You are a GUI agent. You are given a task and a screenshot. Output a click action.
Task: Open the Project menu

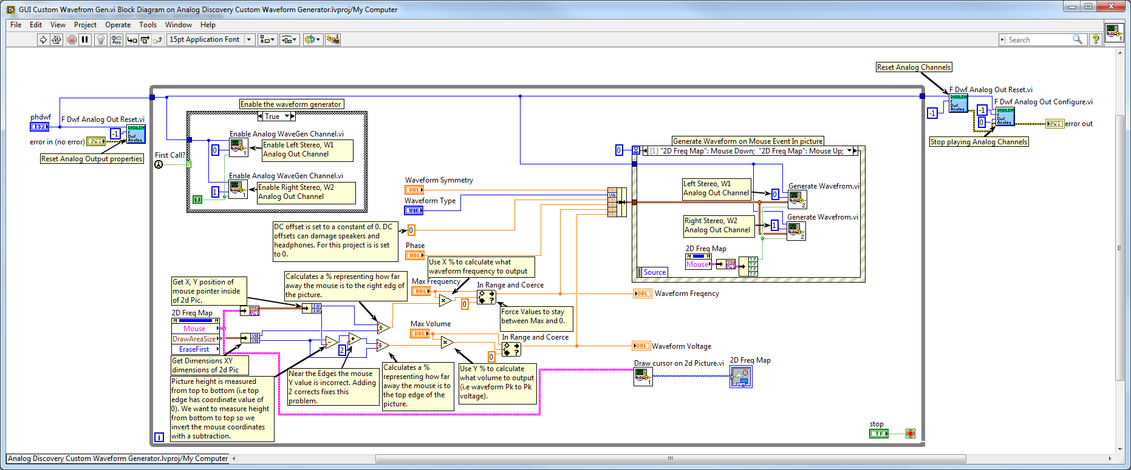tap(85, 25)
